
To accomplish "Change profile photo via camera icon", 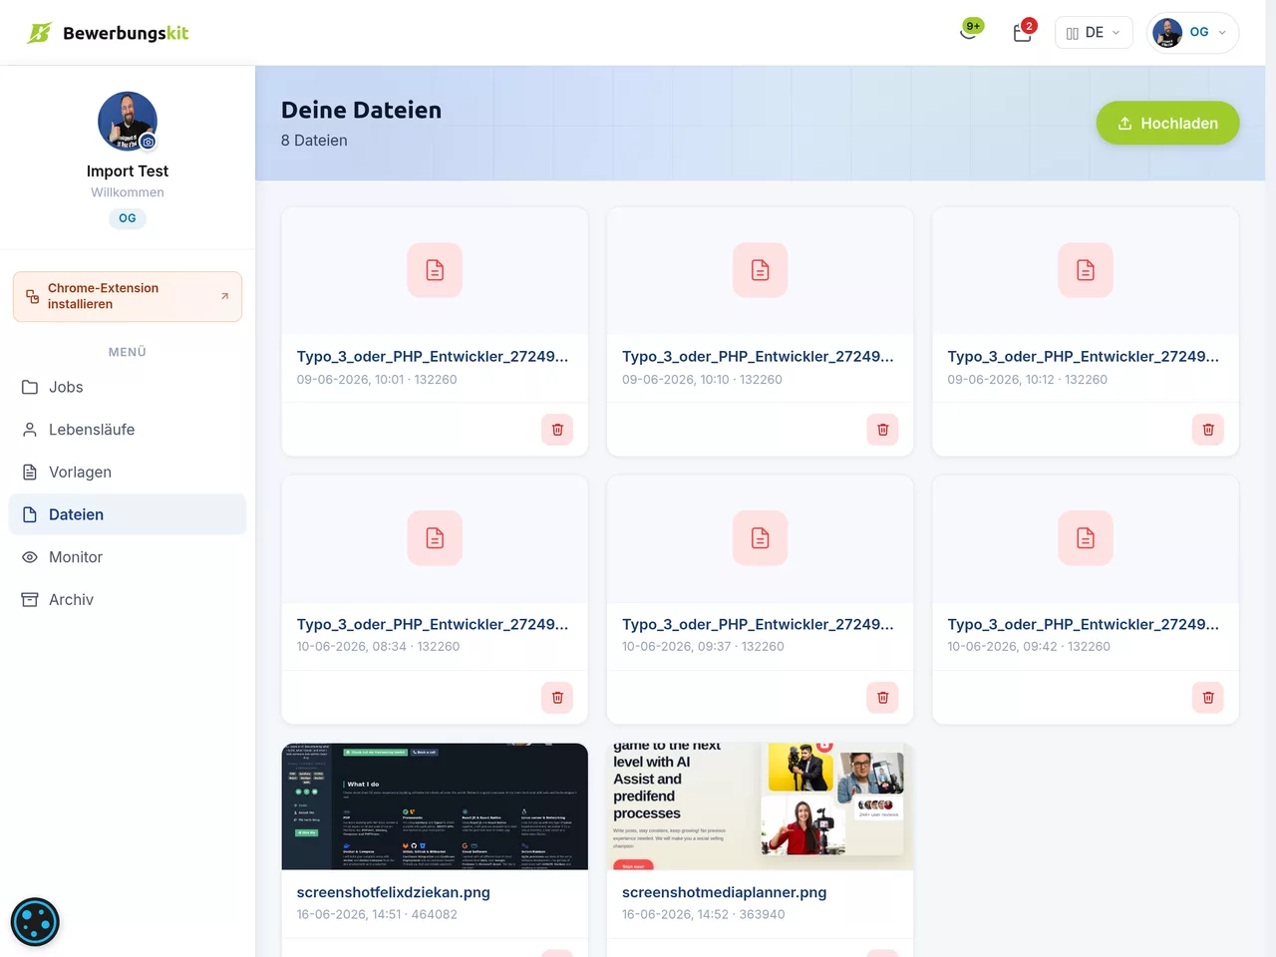I will point(148,142).
